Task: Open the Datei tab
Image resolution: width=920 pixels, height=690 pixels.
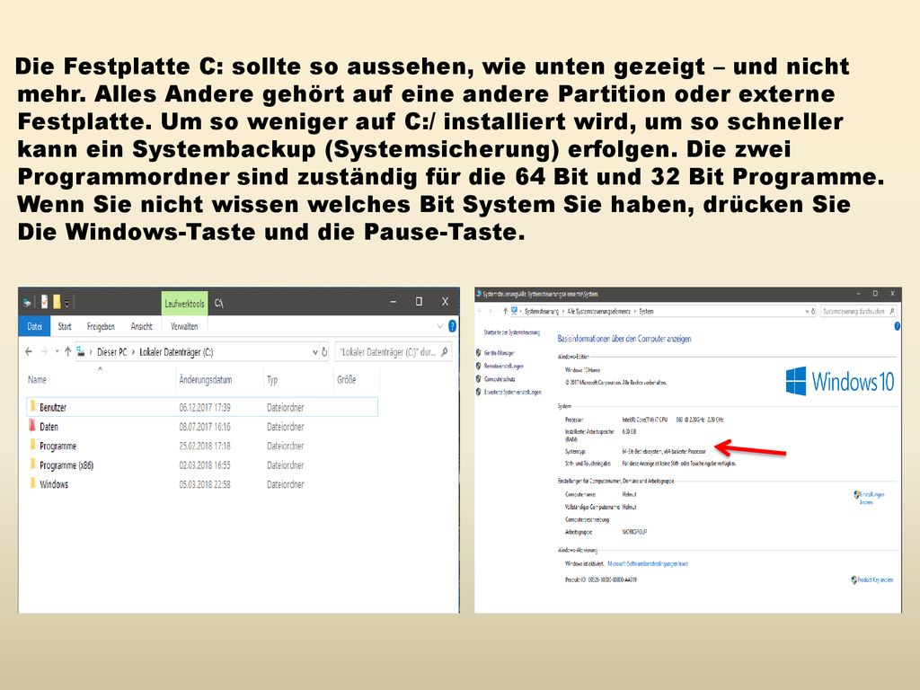Action: pos(35,326)
